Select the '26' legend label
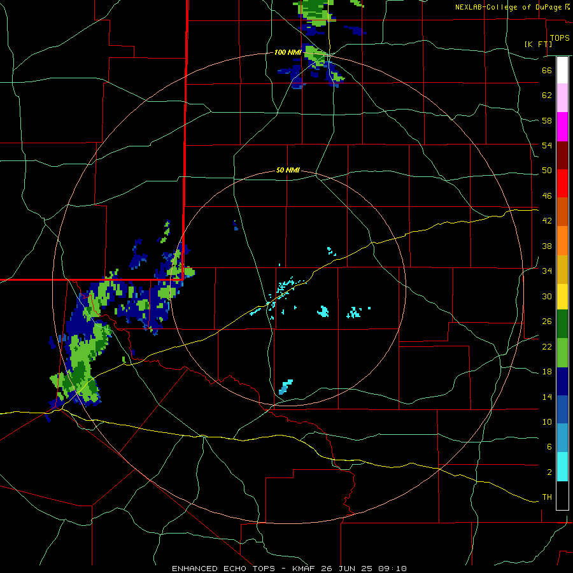The height and width of the screenshot is (573, 573). pyautogui.click(x=547, y=322)
